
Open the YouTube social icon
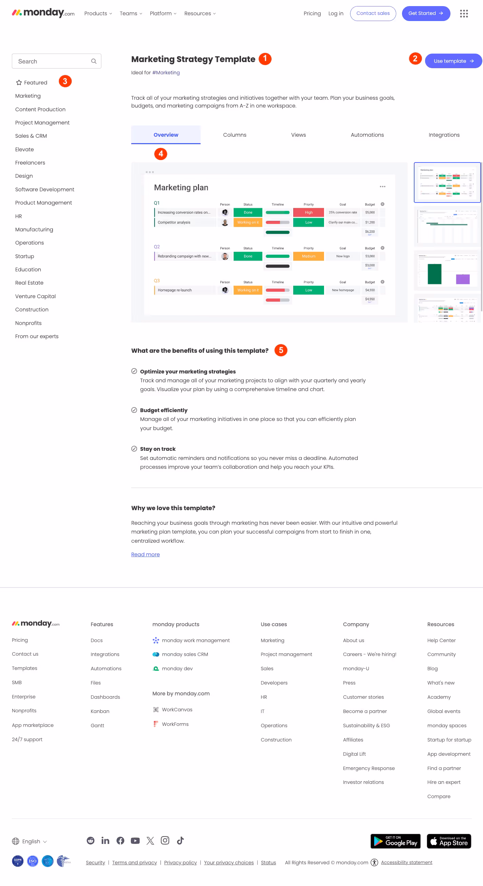pyautogui.click(x=135, y=840)
